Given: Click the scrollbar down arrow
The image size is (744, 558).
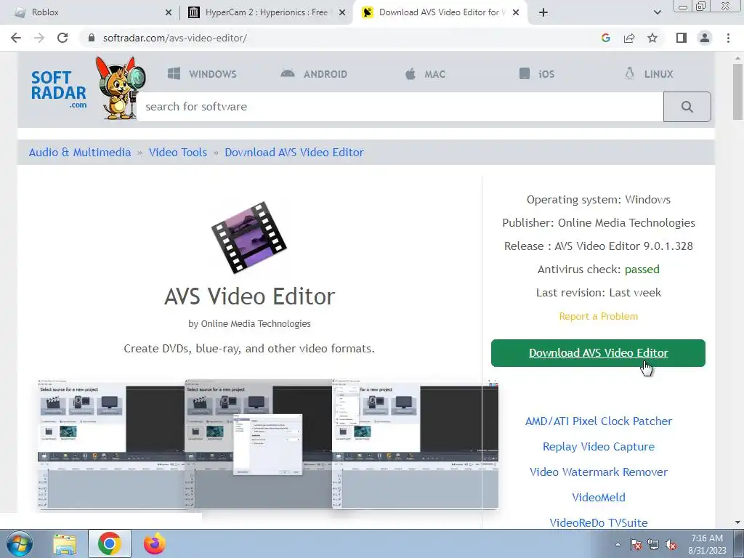Looking at the screenshot, I should (x=737, y=522).
